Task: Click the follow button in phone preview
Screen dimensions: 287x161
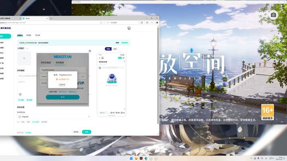Action: point(120,58)
